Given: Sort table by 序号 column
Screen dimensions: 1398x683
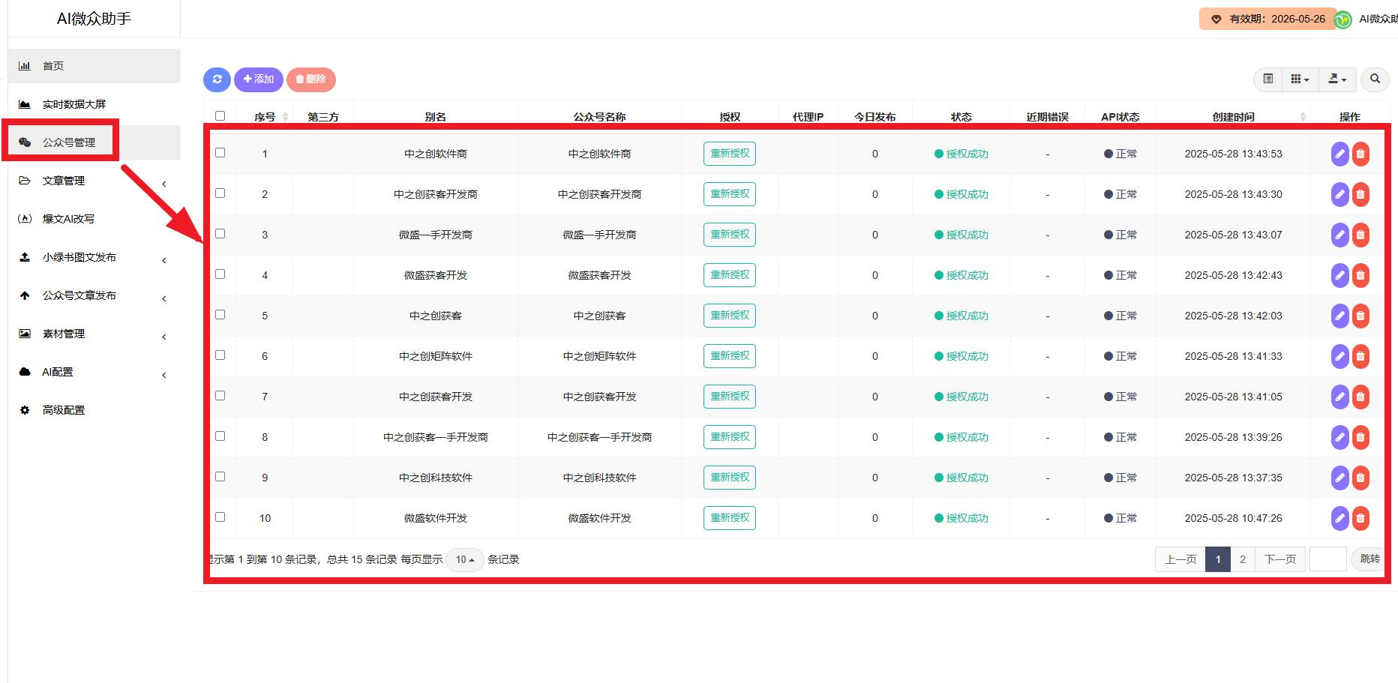Looking at the screenshot, I should [265, 117].
